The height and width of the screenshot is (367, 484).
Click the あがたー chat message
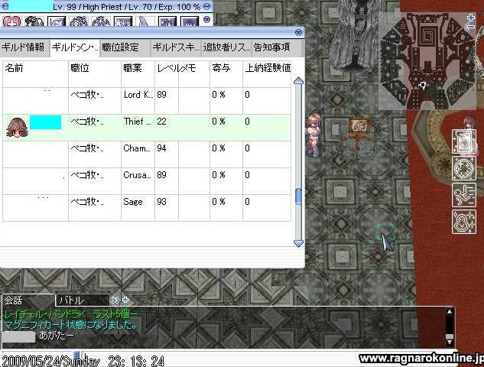click(x=57, y=335)
